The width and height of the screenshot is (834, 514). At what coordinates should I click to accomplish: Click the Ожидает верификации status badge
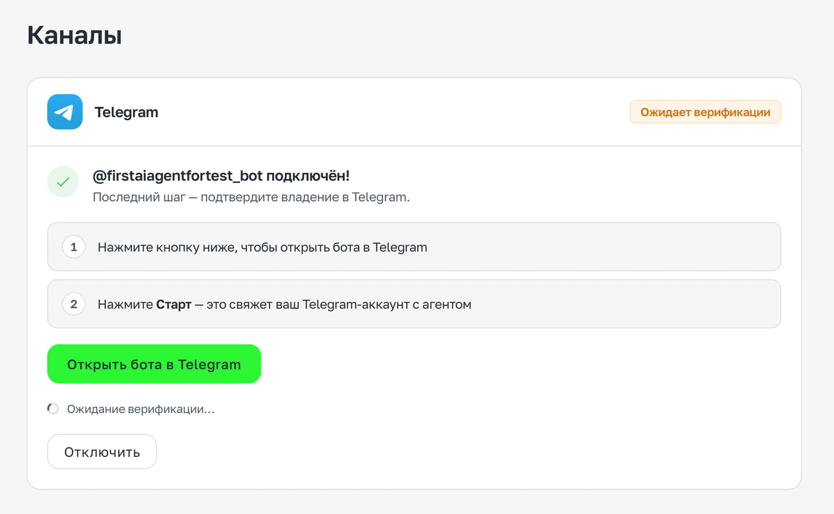(705, 112)
